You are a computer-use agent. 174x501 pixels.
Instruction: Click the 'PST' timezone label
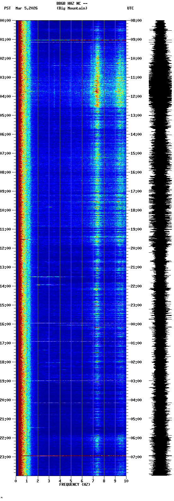pos(7,8)
